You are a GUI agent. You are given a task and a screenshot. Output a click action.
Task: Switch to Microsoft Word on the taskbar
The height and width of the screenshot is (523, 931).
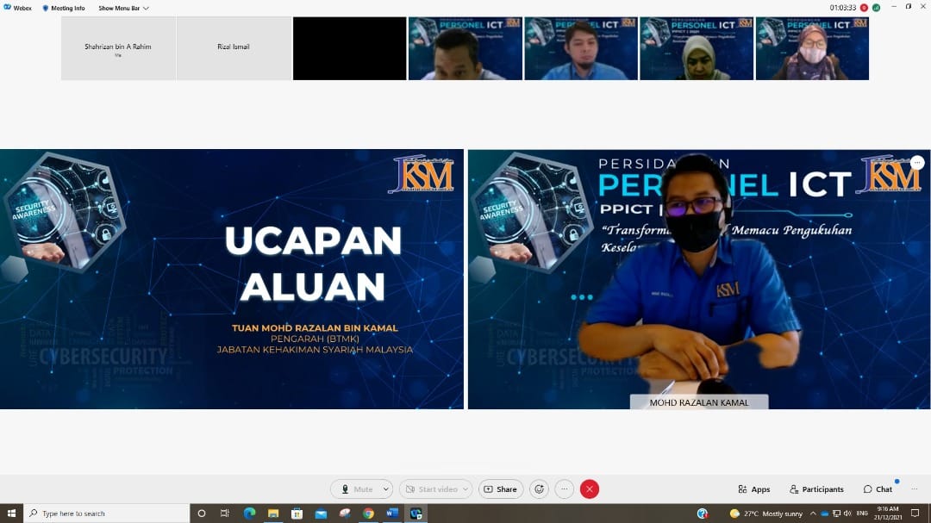392,513
